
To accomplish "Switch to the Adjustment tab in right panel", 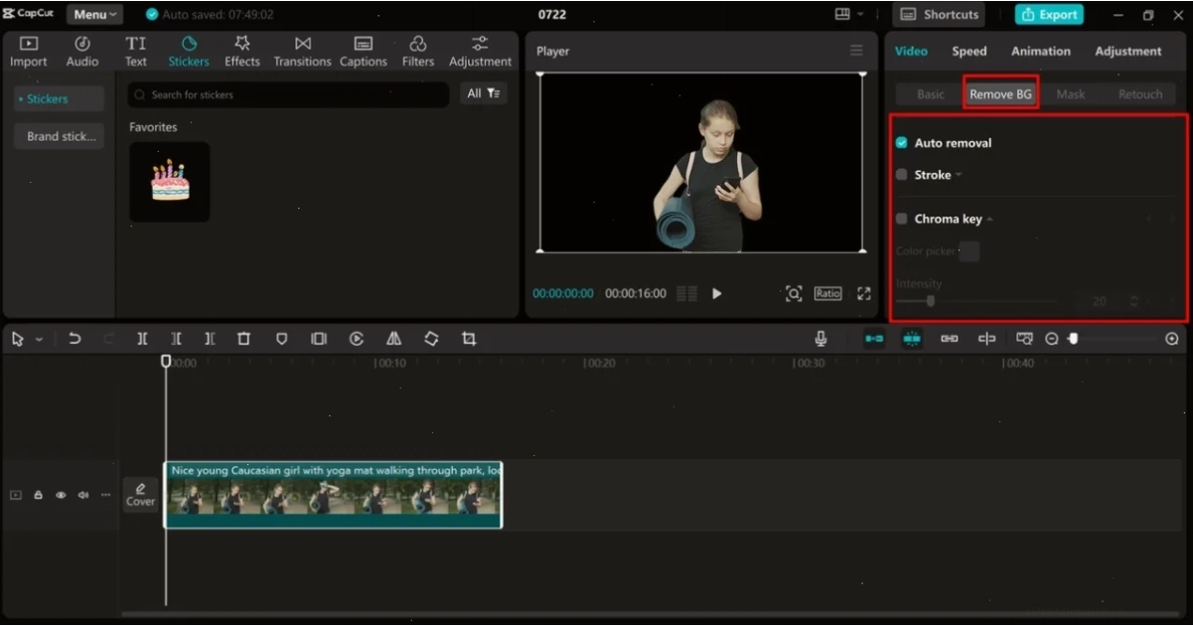I will [1128, 51].
